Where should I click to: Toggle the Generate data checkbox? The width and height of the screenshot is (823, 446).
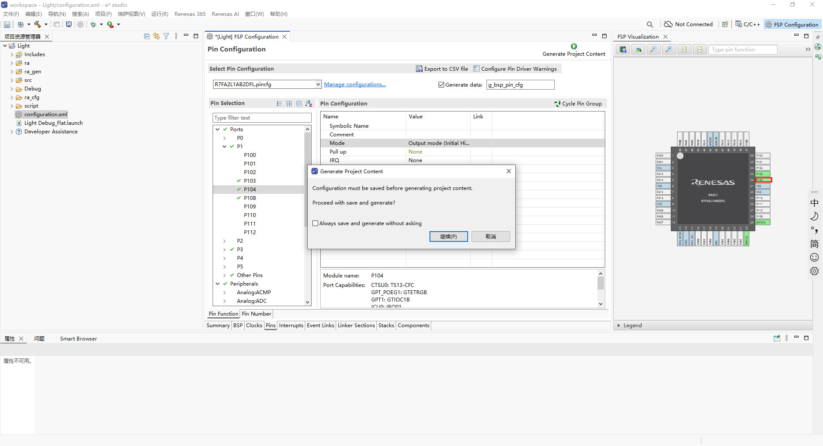tap(441, 85)
